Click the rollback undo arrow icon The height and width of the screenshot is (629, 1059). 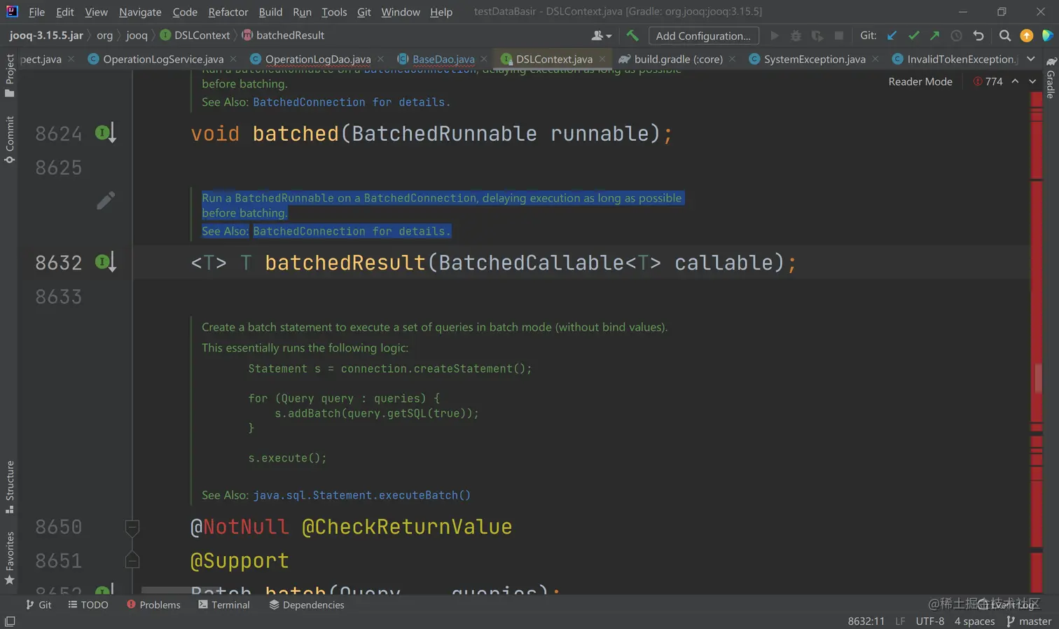(x=978, y=36)
